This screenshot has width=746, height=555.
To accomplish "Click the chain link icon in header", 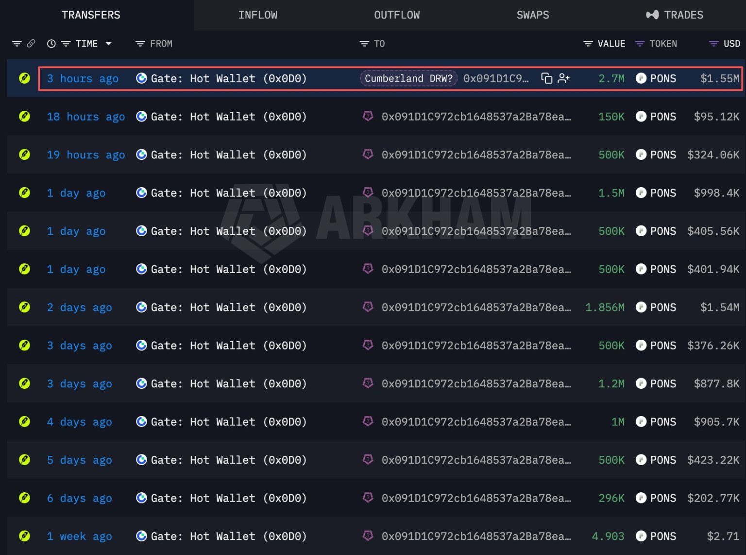I will pos(31,44).
